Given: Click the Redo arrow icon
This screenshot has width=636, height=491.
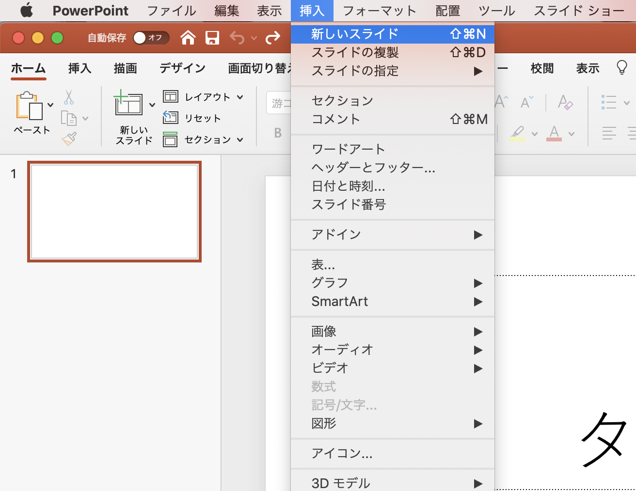Looking at the screenshot, I should click(273, 38).
